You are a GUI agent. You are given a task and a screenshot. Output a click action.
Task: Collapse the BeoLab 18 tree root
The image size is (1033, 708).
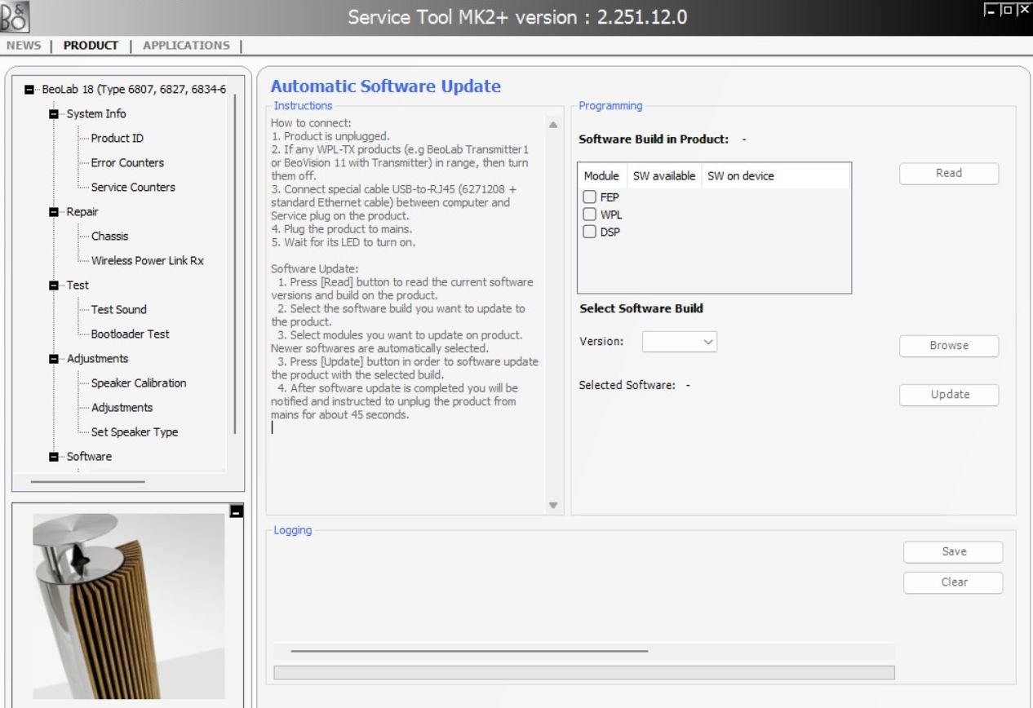tap(30, 90)
